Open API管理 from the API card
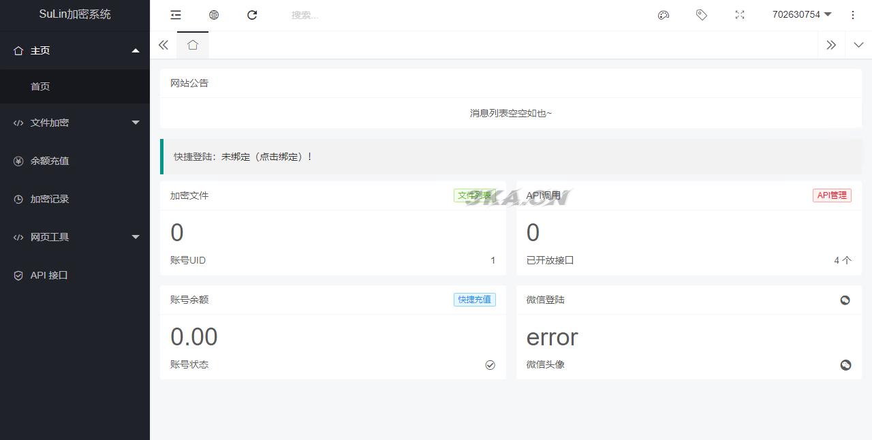The image size is (872, 440). point(832,195)
